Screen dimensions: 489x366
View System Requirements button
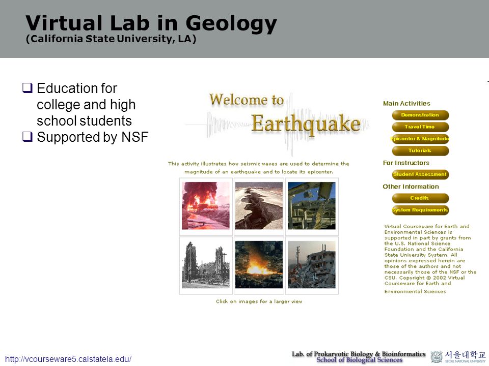click(x=420, y=210)
